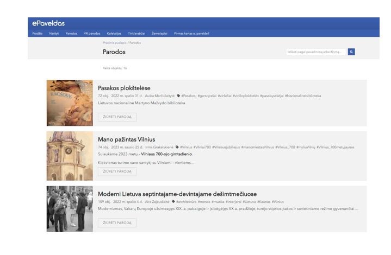The height and width of the screenshot is (255, 391).
Task: Select Tinklaraščiai menu item
Action: point(136,33)
